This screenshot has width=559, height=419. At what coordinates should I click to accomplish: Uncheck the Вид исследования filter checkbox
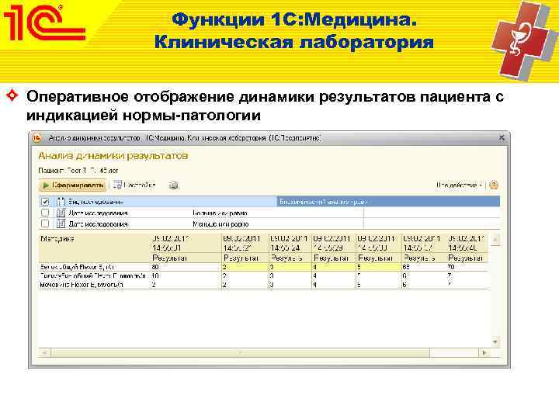point(45,202)
